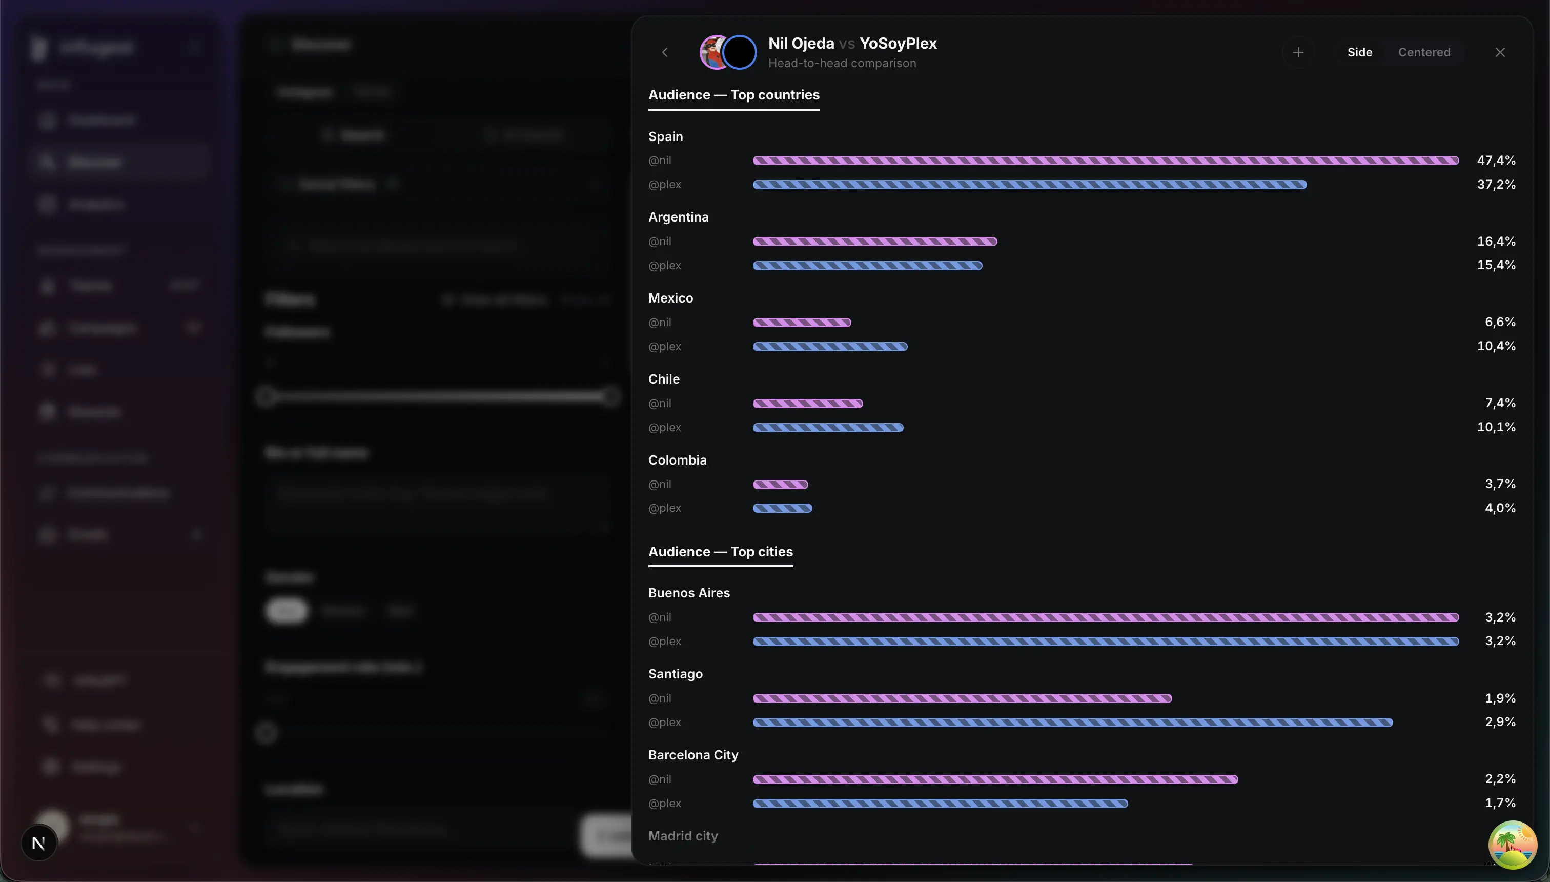This screenshot has height=882, width=1550.
Task: Click the 'Mexico' country label
Action: tap(671, 298)
